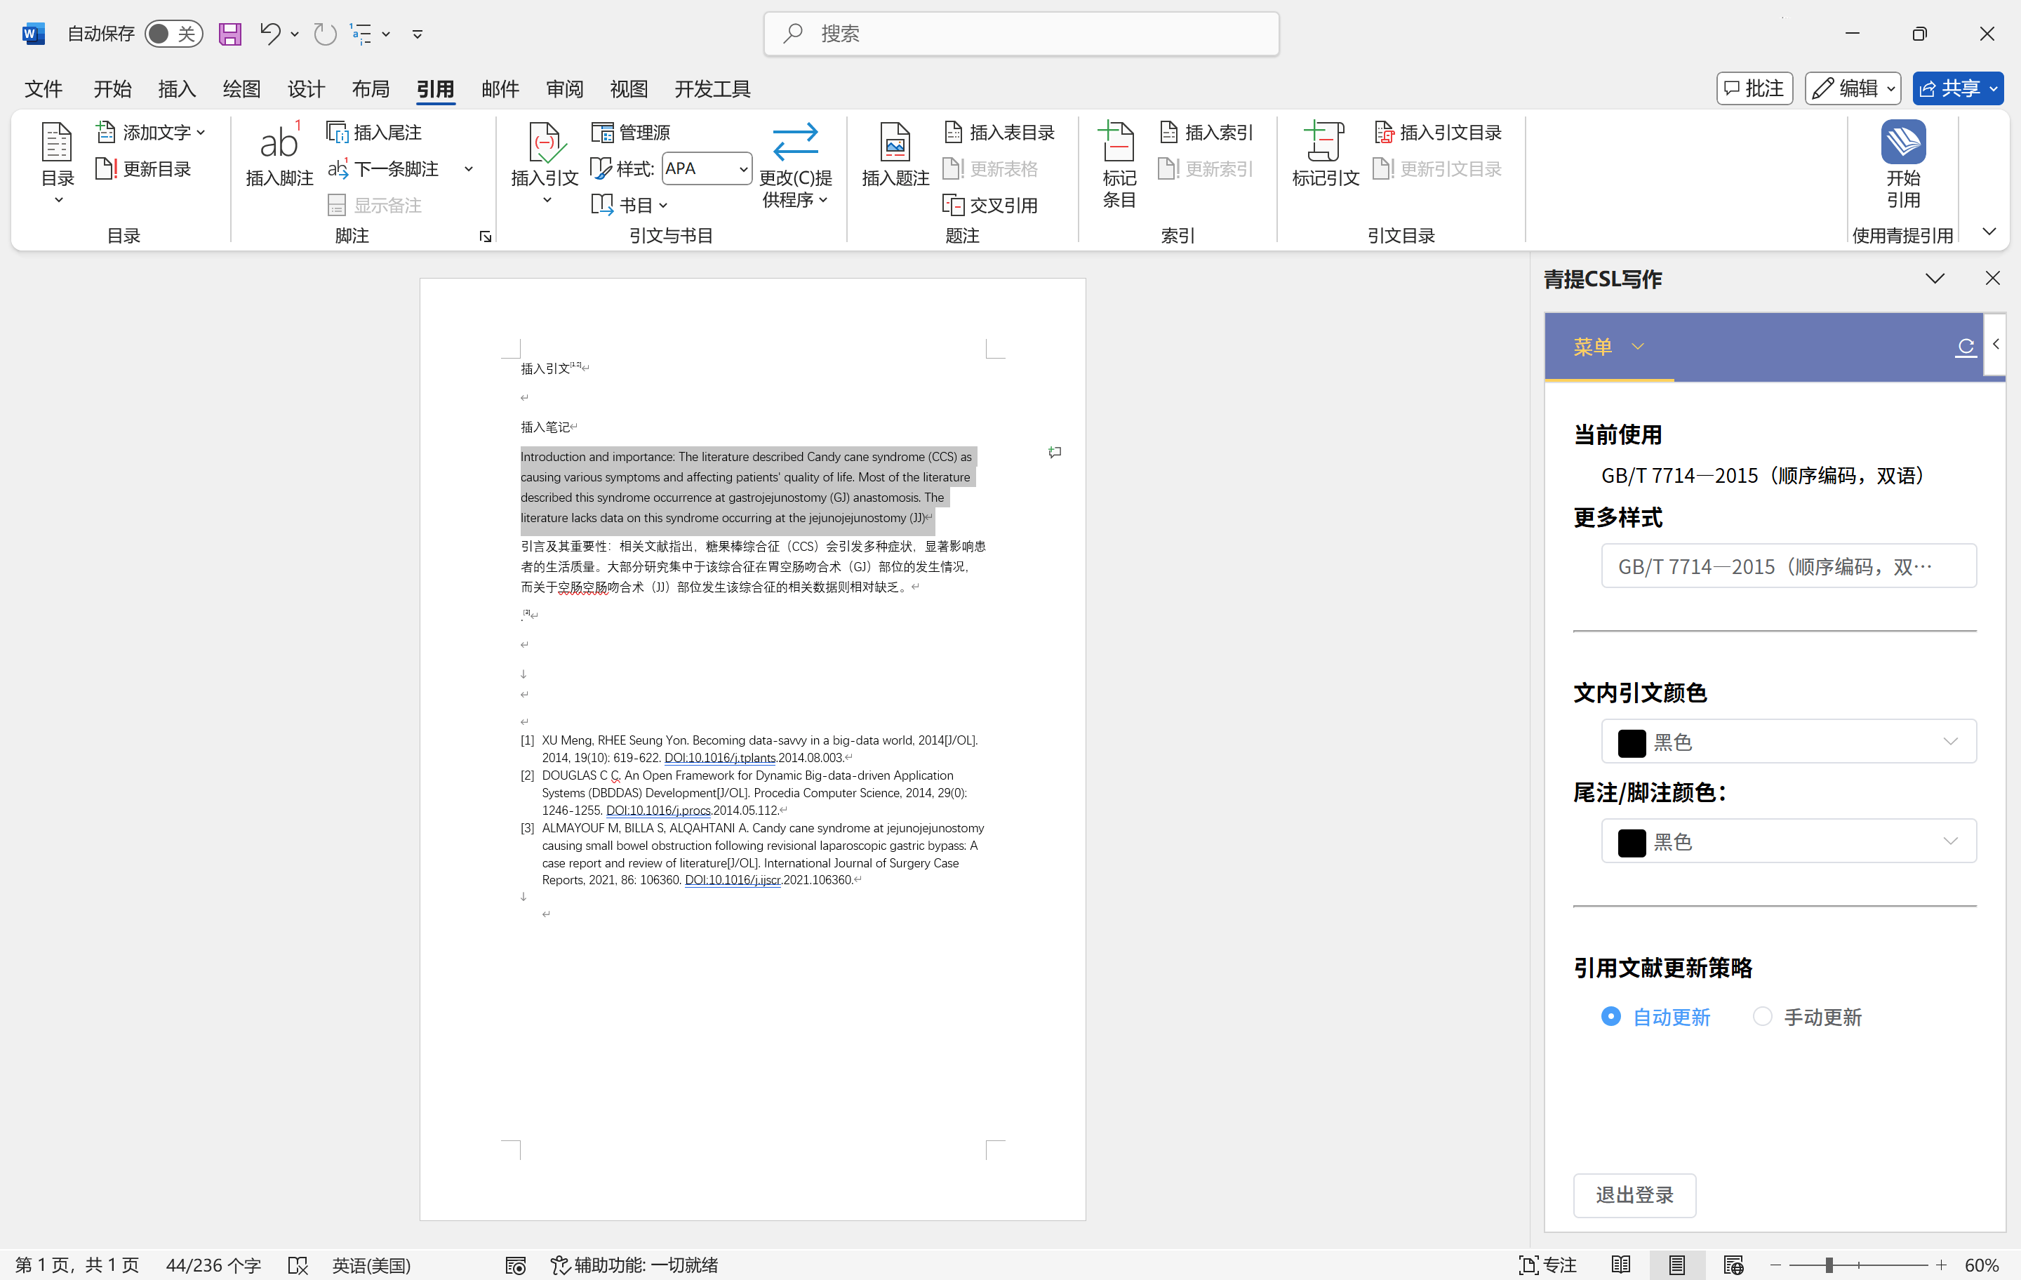This screenshot has width=2021, height=1280.
Task: Switch to the 审阅 ribbon tab
Action: (564, 89)
